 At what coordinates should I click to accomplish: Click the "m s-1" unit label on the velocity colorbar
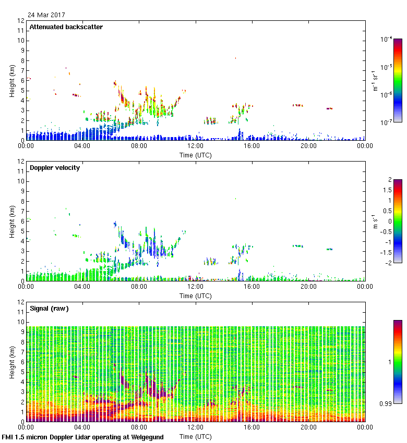(376, 221)
